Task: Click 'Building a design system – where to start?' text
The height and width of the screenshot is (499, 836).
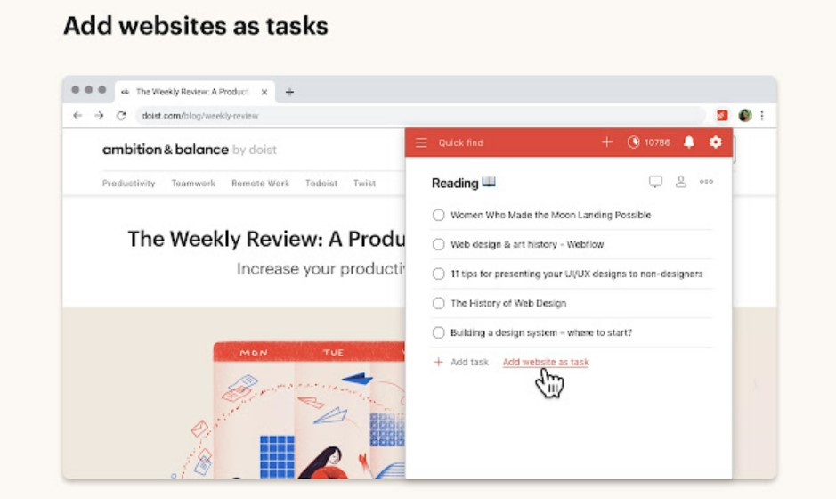Action: [x=541, y=332]
